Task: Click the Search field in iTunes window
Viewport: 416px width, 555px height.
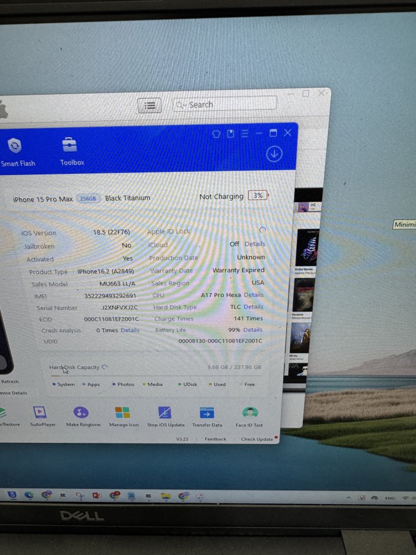Action: pyautogui.click(x=225, y=105)
